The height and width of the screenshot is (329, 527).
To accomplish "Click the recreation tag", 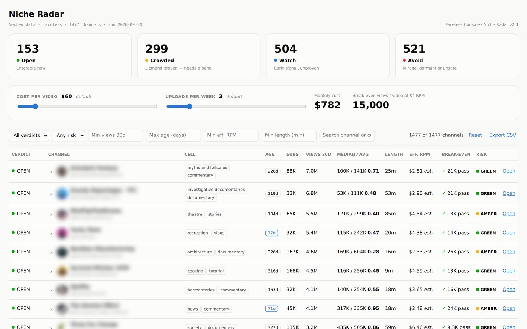I will (x=198, y=233).
